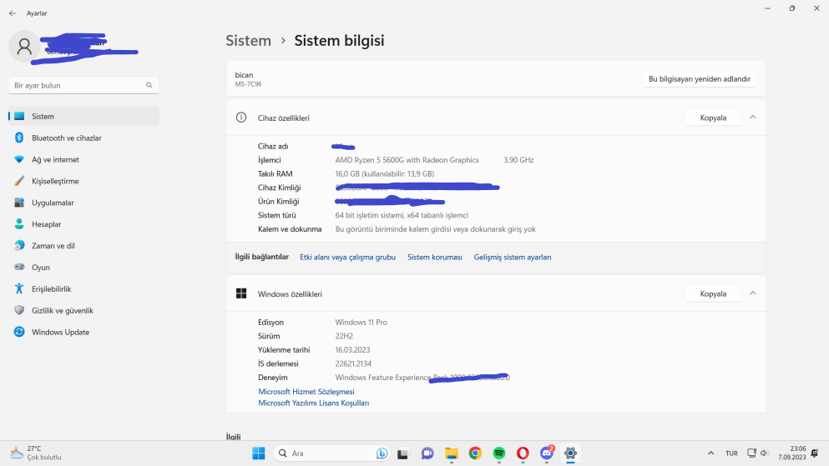Open 'Gelişmiş sistem ayarları' link
The height and width of the screenshot is (466, 829).
pos(513,257)
